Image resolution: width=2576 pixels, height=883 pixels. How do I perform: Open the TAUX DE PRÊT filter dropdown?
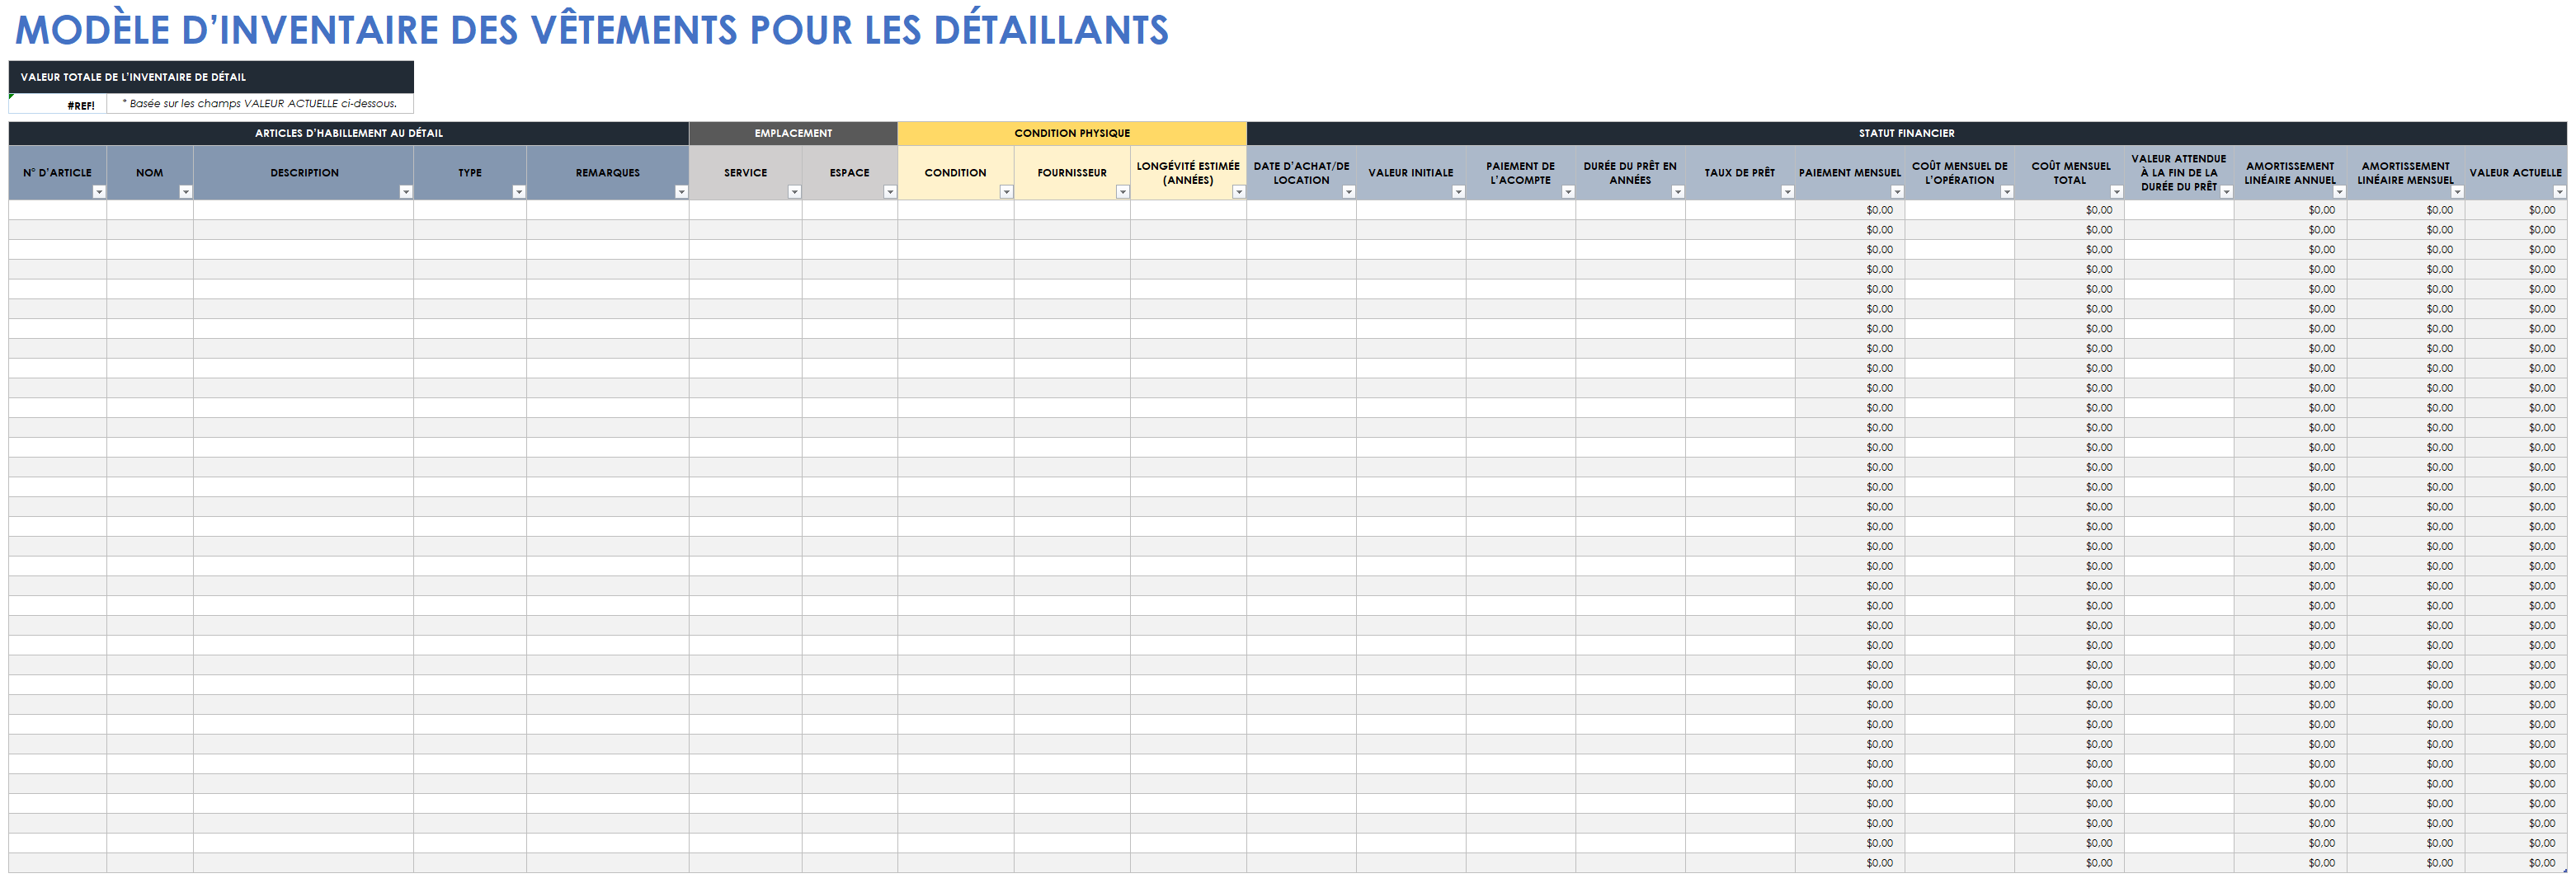point(1787,192)
